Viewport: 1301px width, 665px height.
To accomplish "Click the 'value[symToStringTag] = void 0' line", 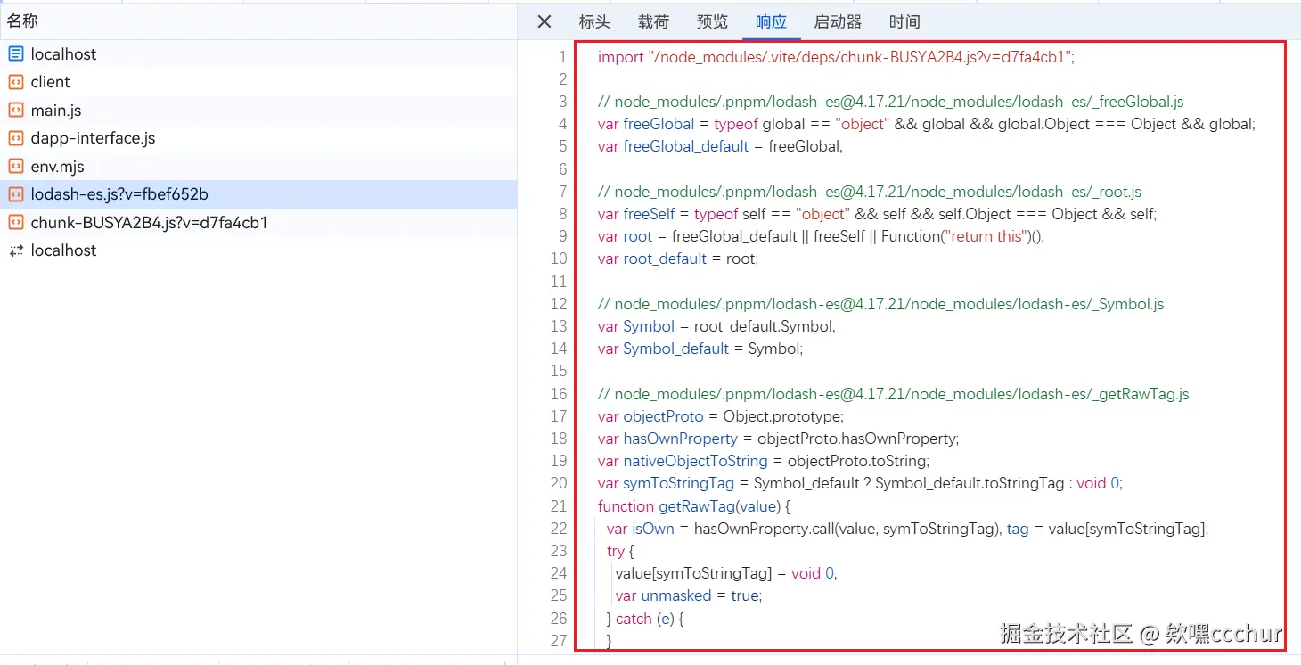I will click(x=726, y=573).
